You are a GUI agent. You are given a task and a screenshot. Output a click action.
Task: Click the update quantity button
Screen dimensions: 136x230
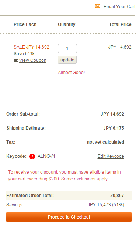point(67,60)
